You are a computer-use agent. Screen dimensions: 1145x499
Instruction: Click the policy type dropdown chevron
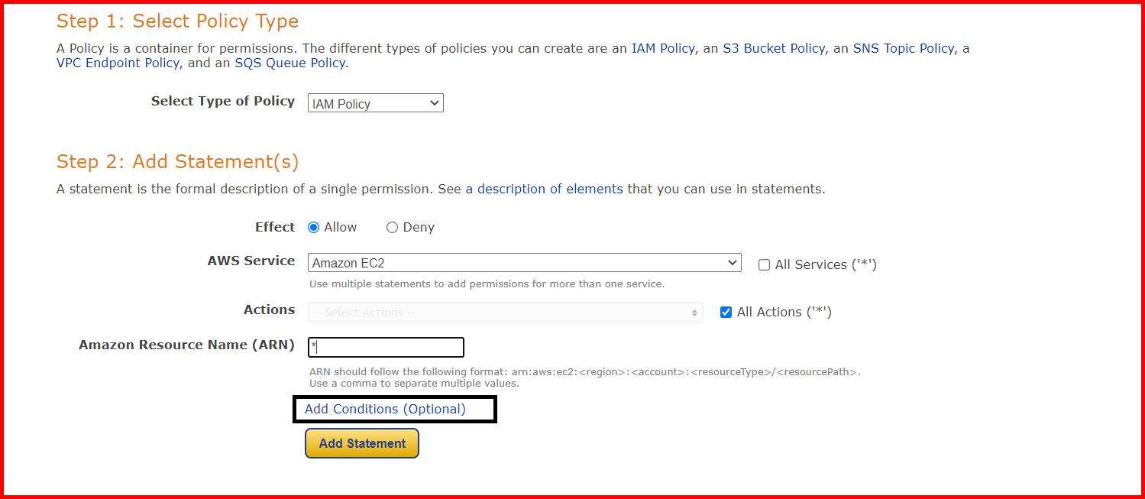[x=434, y=102]
